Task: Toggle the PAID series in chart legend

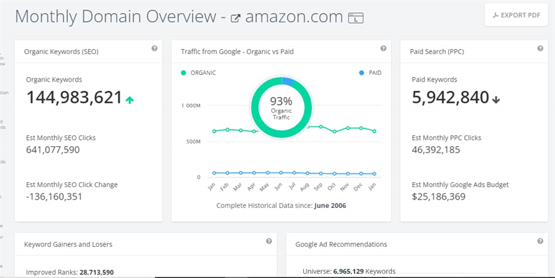Action: tap(370, 73)
